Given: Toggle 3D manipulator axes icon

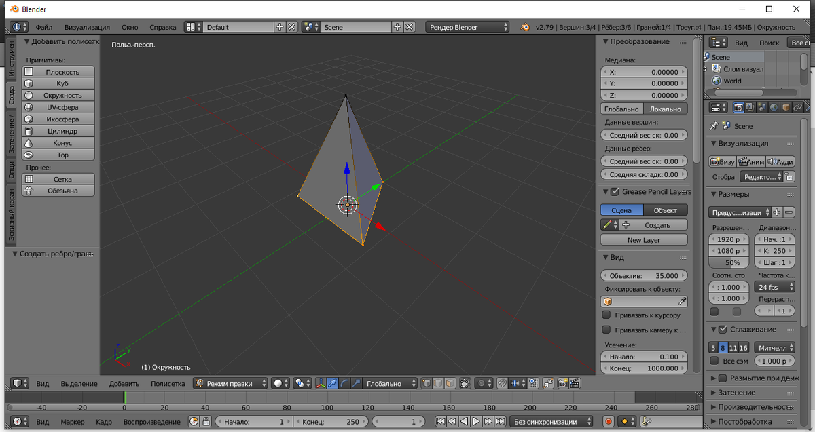Looking at the screenshot, I should (319, 383).
